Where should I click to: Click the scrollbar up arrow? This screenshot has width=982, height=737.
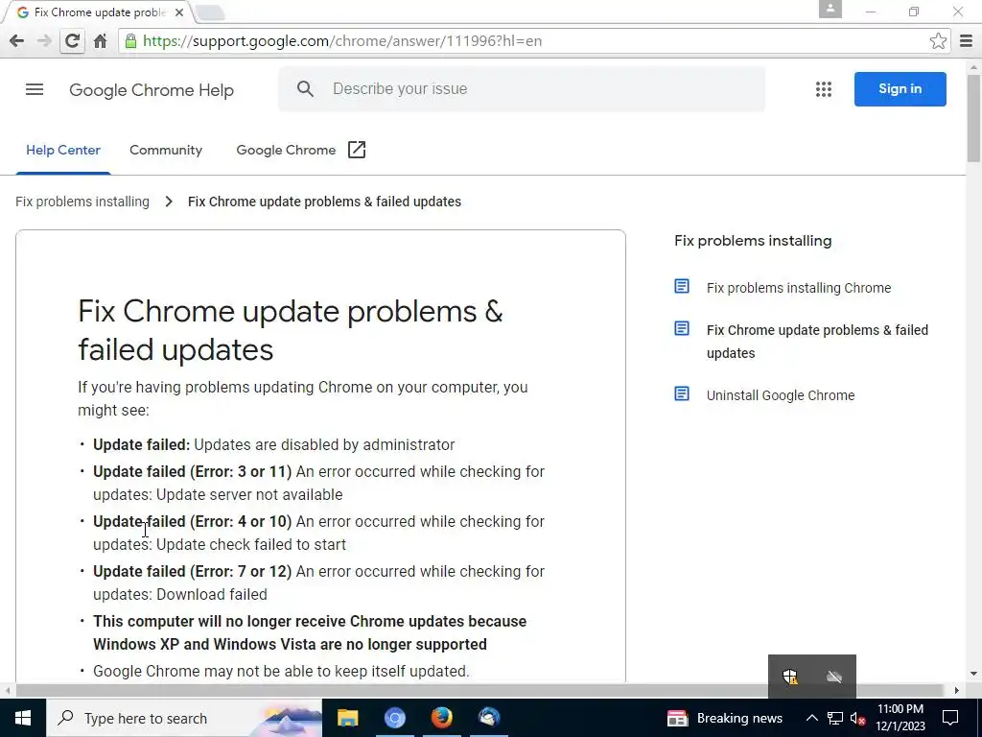tap(974, 67)
